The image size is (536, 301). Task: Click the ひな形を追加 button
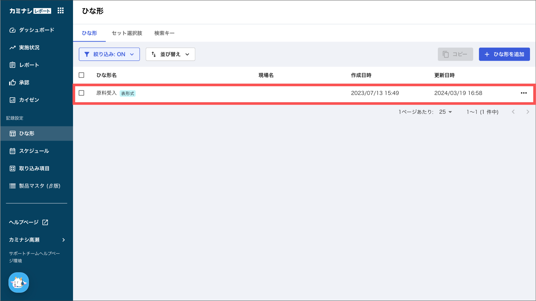[x=504, y=54]
